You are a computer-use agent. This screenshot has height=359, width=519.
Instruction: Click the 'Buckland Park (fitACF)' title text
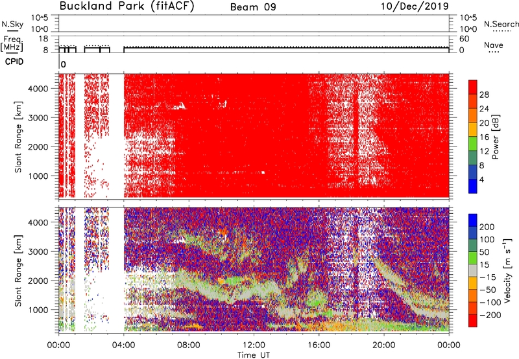(127, 6)
